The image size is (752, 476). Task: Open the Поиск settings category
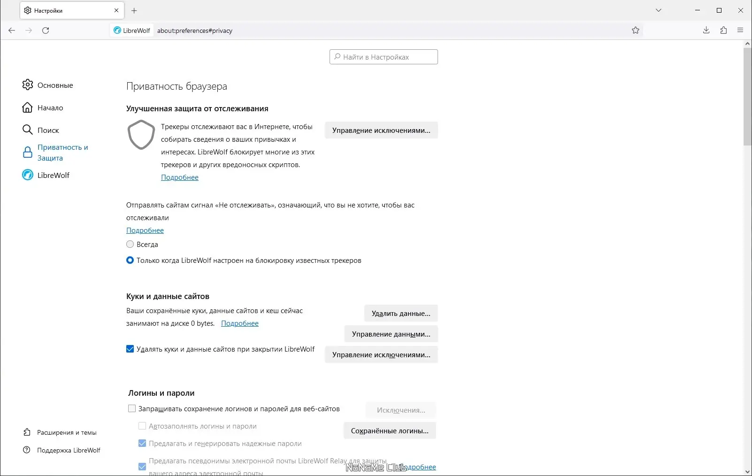(x=41, y=130)
